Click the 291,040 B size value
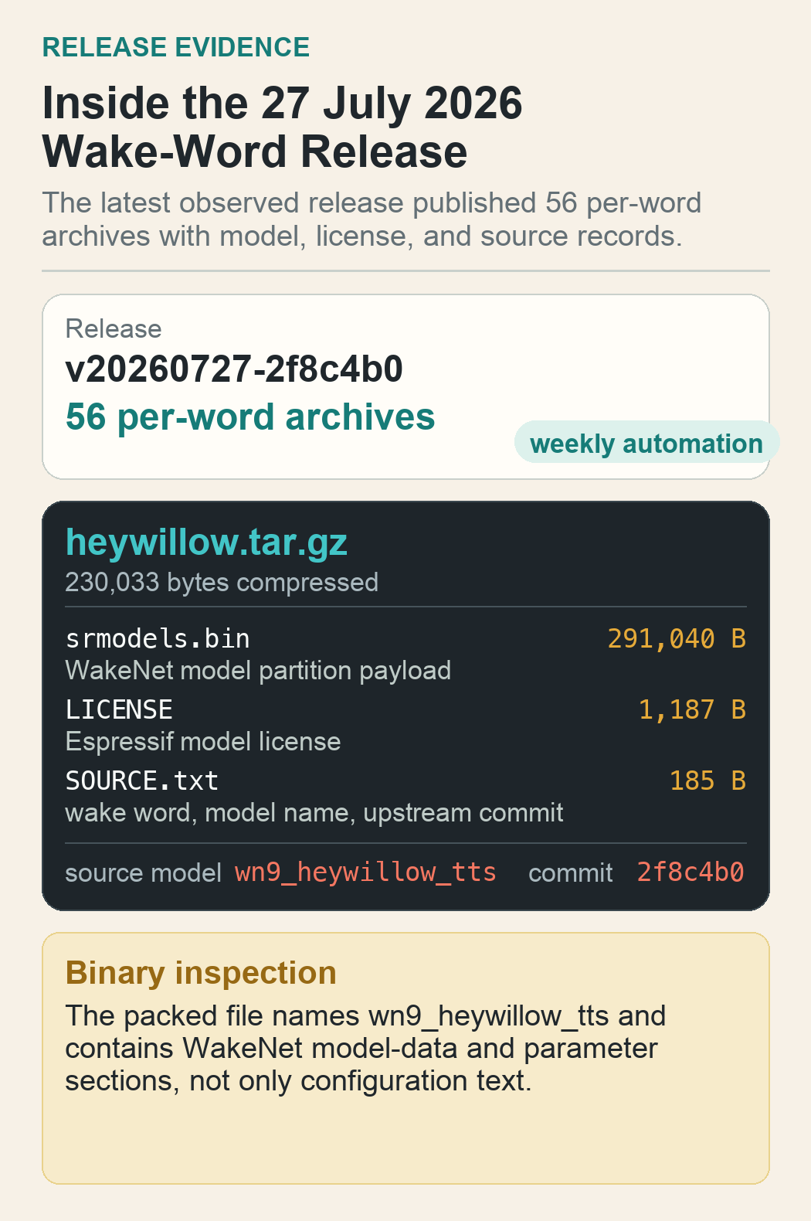 point(677,638)
